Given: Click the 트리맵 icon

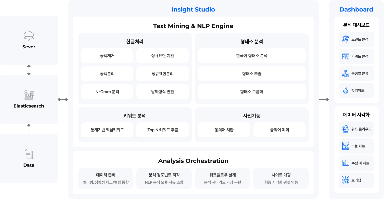Looking at the screenshot, I should click(x=346, y=180).
